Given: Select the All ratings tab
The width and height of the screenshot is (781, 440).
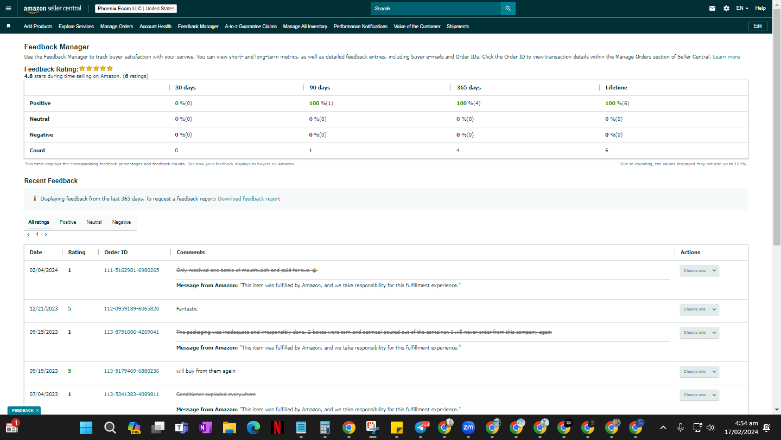Looking at the screenshot, I should coord(39,222).
